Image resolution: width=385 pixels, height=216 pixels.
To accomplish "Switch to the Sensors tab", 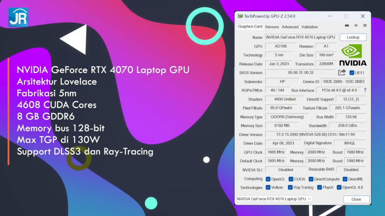I will pos(272,27).
